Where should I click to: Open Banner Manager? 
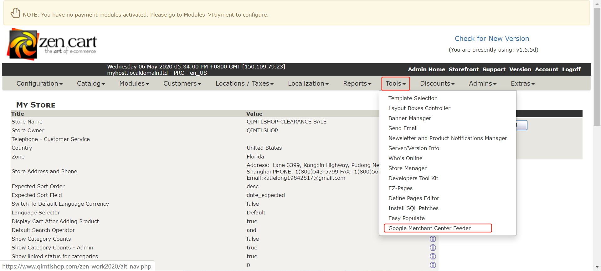click(410, 118)
